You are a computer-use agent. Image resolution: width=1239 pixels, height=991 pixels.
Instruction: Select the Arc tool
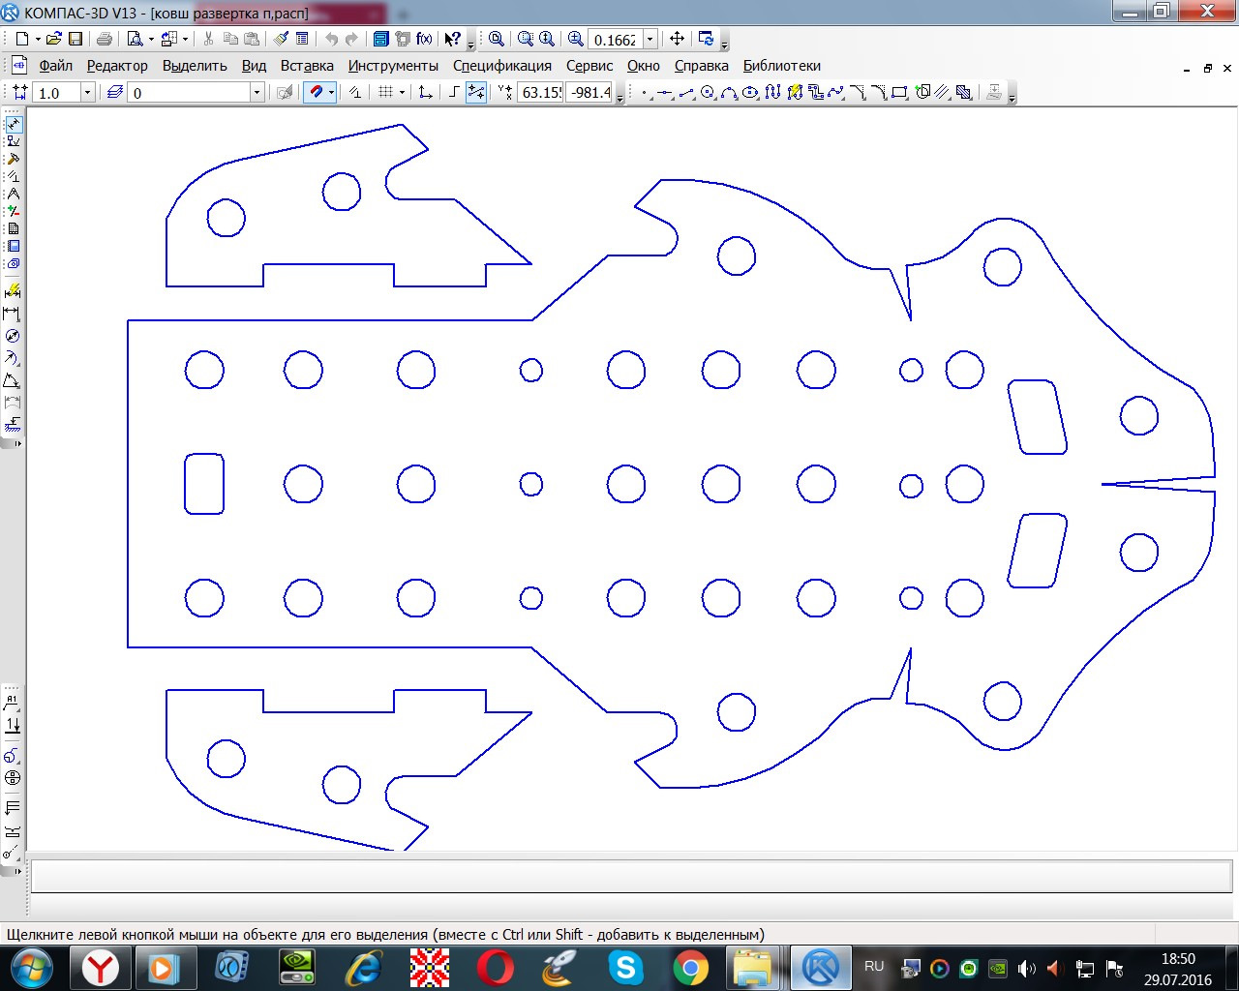pyautogui.click(x=729, y=93)
